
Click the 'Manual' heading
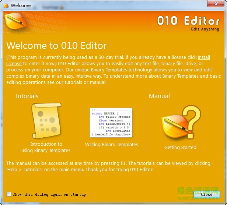159,96
